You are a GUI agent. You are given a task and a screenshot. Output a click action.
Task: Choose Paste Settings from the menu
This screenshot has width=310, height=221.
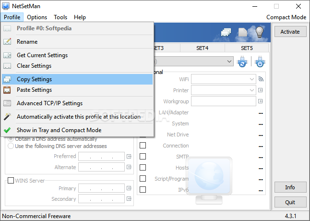(x=77, y=90)
